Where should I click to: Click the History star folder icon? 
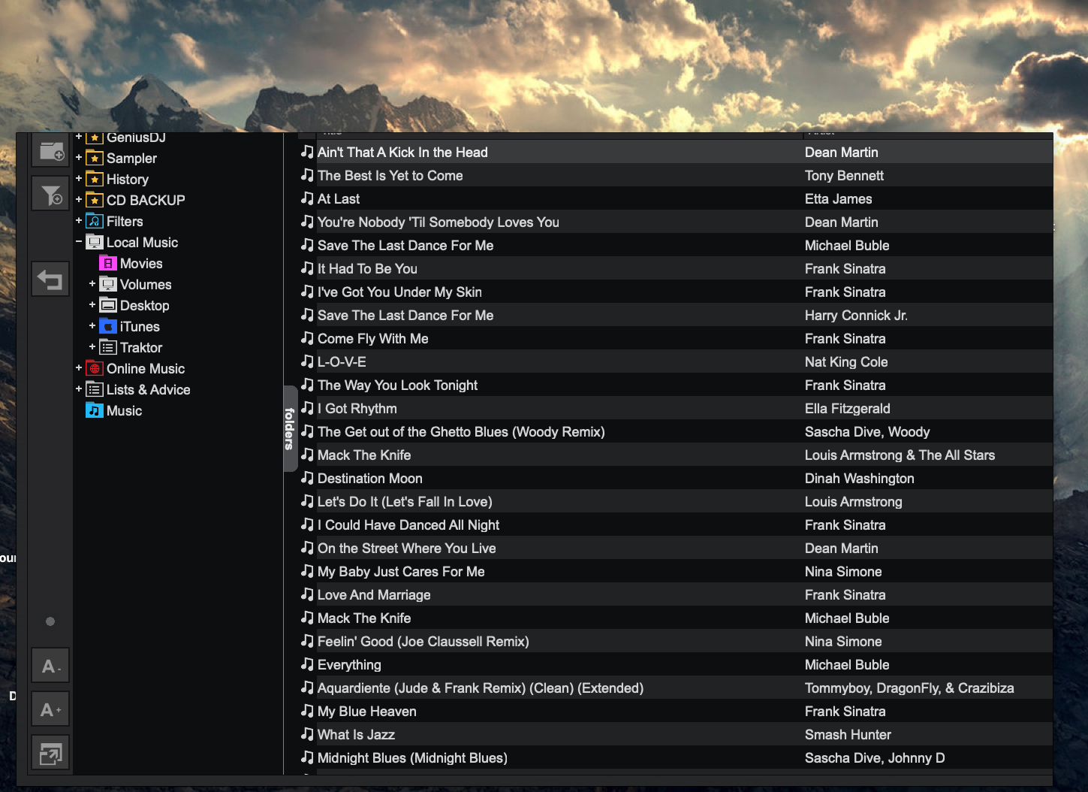(95, 179)
